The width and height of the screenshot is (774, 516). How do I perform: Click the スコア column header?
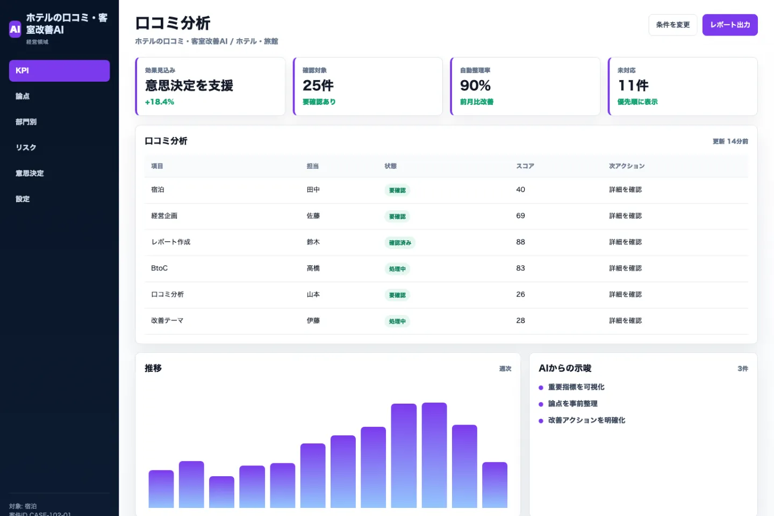click(x=525, y=166)
